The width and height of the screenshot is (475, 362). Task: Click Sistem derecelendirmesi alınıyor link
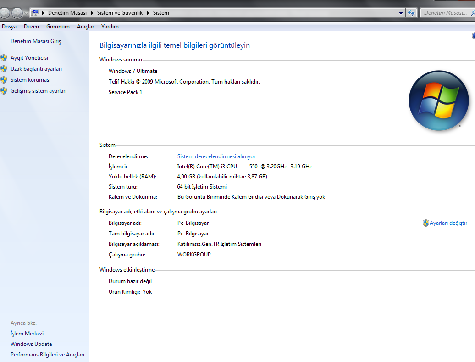click(x=216, y=156)
